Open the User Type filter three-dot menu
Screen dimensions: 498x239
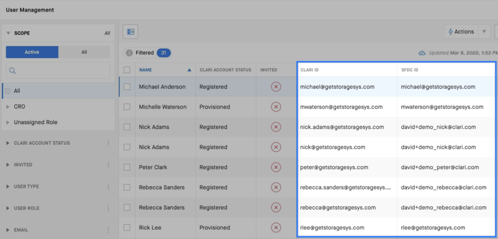tap(108, 187)
